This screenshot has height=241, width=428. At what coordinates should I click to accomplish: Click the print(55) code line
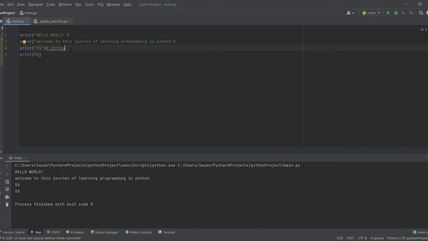click(x=30, y=55)
